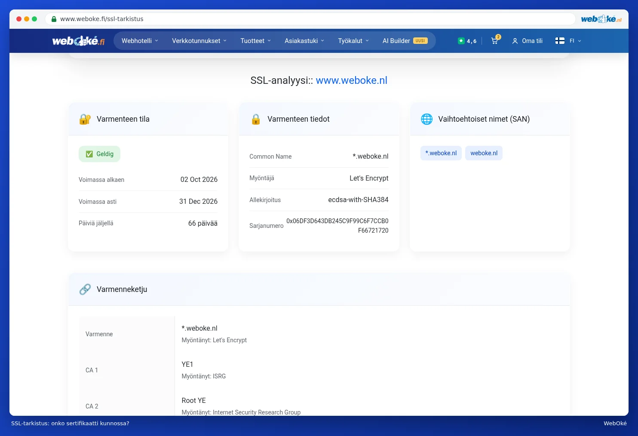Viewport: 638px width, 436px height.
Task: Click the globe icon beside Vaihtoehtoiset nimet
Action: pyautogui.click(x=427, y=119)
